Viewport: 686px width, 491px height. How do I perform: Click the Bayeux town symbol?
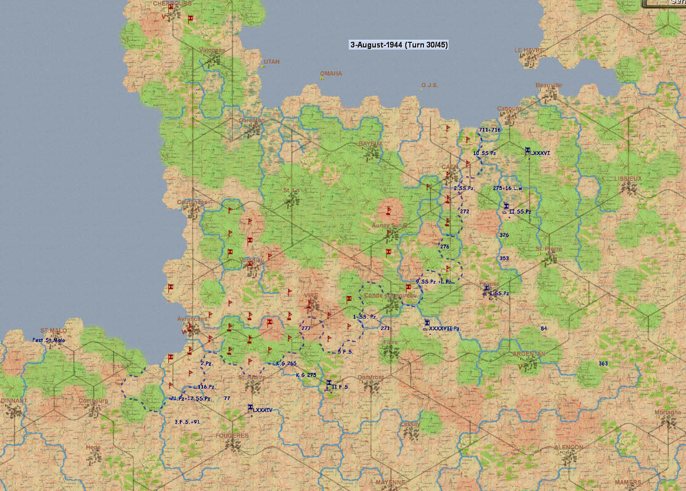pos(372,153)
